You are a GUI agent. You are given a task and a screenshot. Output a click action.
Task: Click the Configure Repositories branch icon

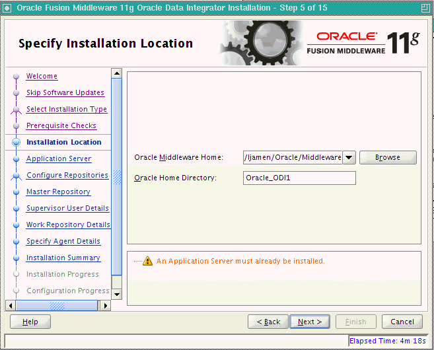tap(16, 176)
